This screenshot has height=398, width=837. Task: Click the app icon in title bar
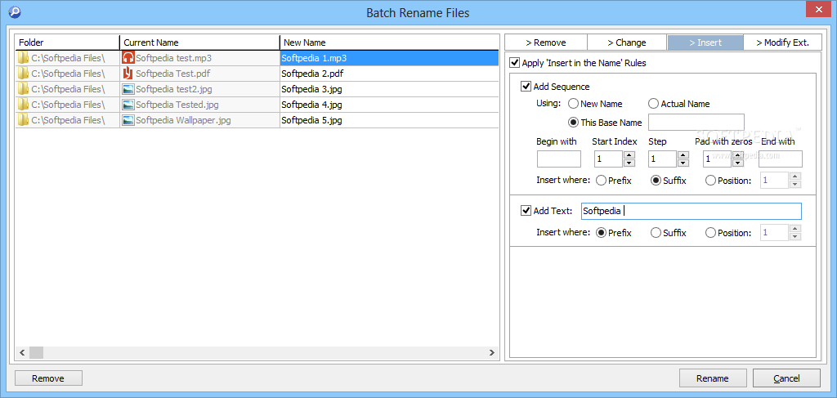(14, 11)
